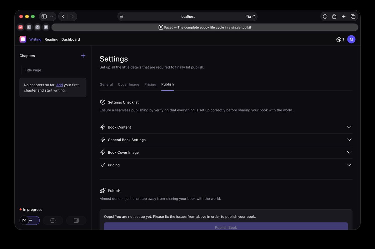This screenshot has width=375, height=249.
Task: Switch to the General settings tab
Action: point(106,84)
